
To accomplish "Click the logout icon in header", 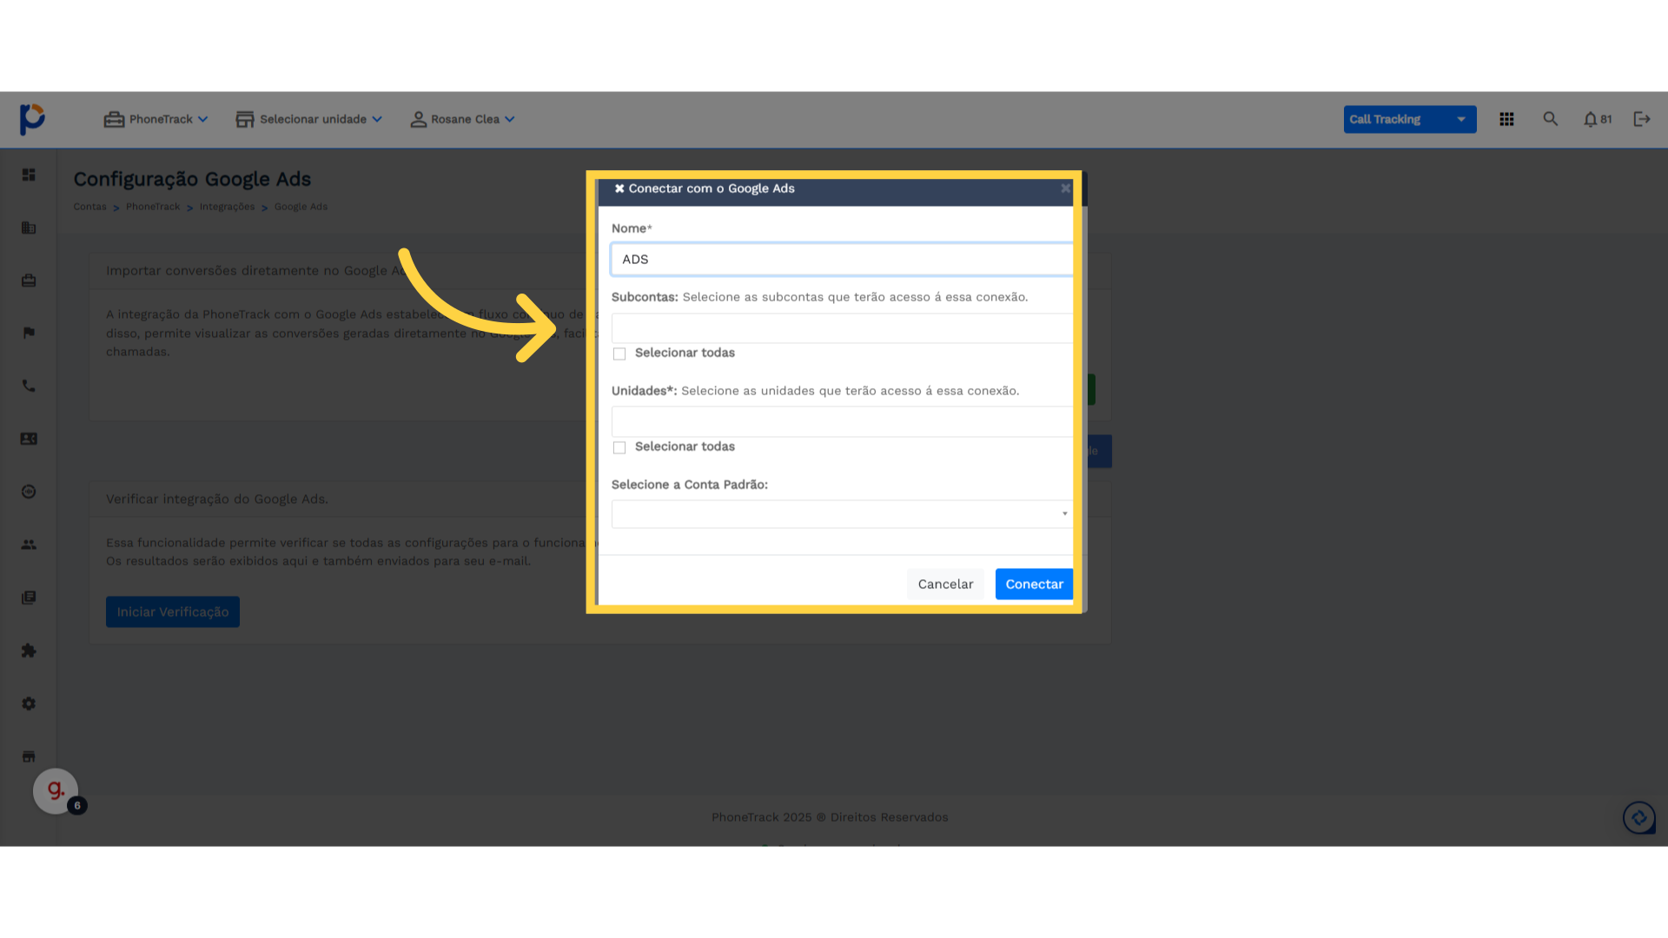I will (x=1641, y=119).
